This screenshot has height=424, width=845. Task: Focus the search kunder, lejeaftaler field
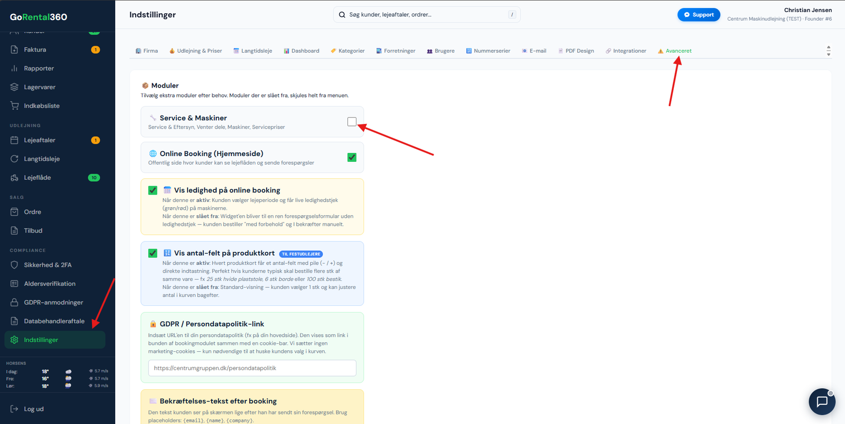click(x=427, y=15)
